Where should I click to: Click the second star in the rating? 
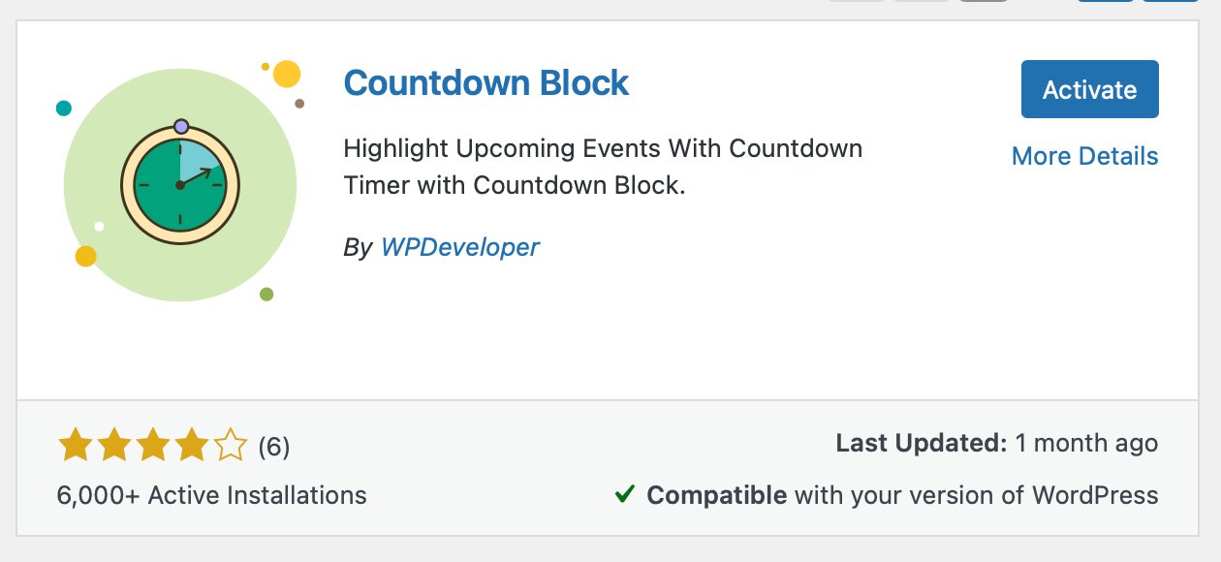(113, 446)
